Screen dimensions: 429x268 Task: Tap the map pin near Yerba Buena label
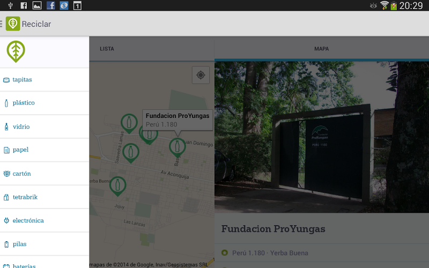point(117,186)
